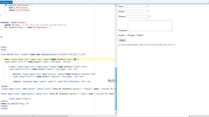Click inside the Comment textarea

click(150, 26)
